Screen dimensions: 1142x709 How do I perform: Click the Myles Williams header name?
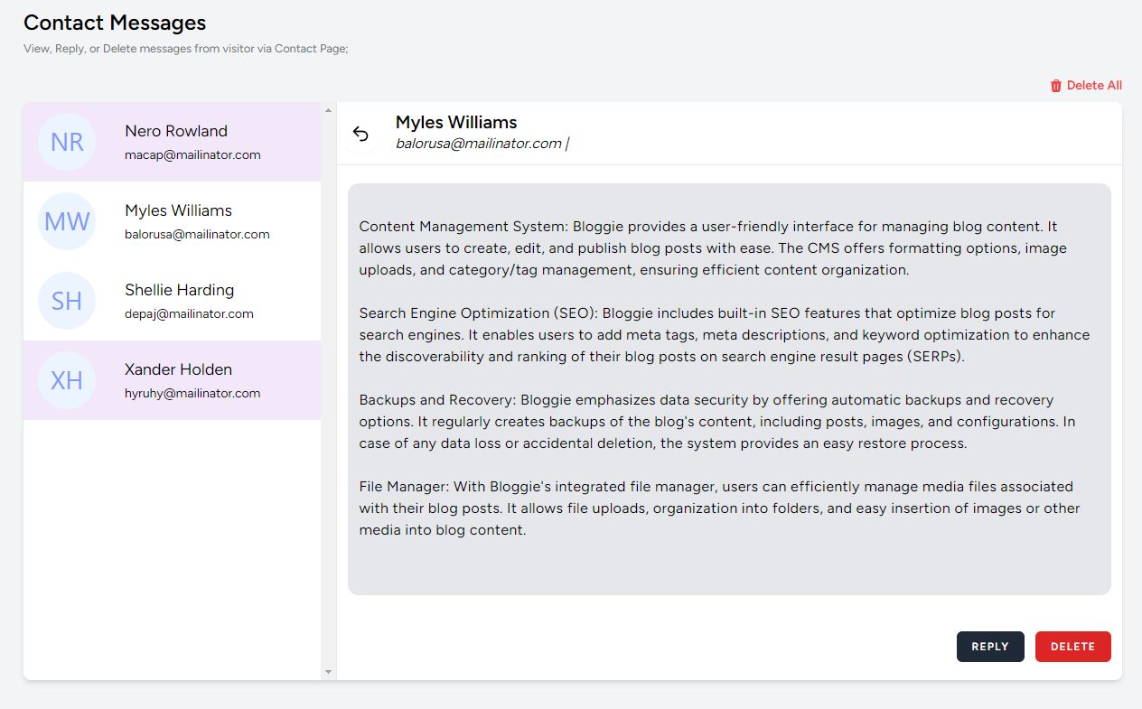coord(455,122)
